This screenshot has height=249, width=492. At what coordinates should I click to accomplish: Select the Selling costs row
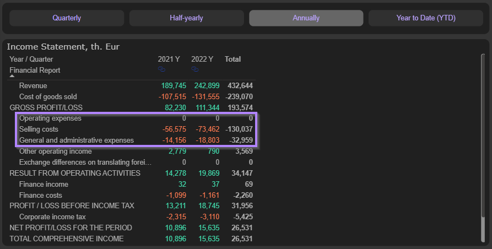point(39,129)
